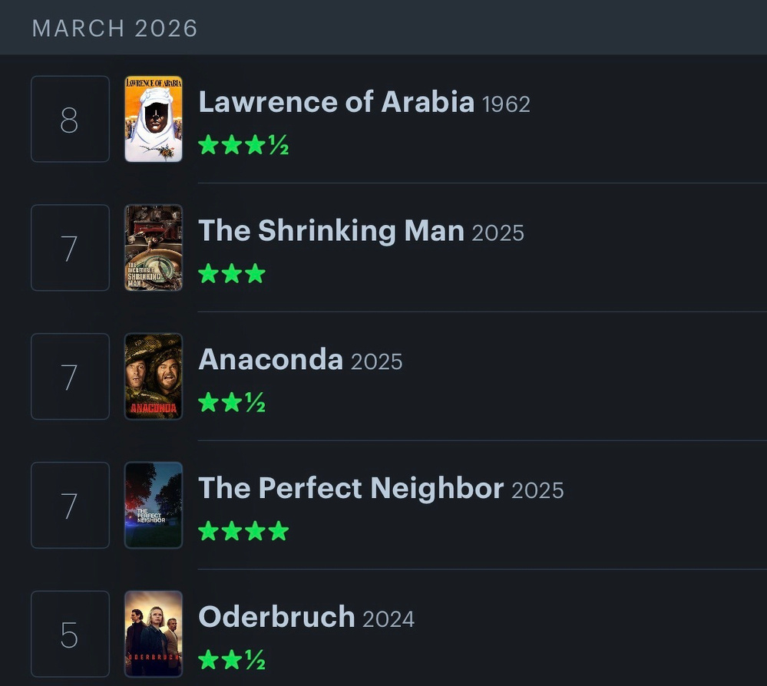Click the 2024 year beside Oderbruch
Image resolution: width=767 pixels, height=686 pixels.
(x=388, y=619)
